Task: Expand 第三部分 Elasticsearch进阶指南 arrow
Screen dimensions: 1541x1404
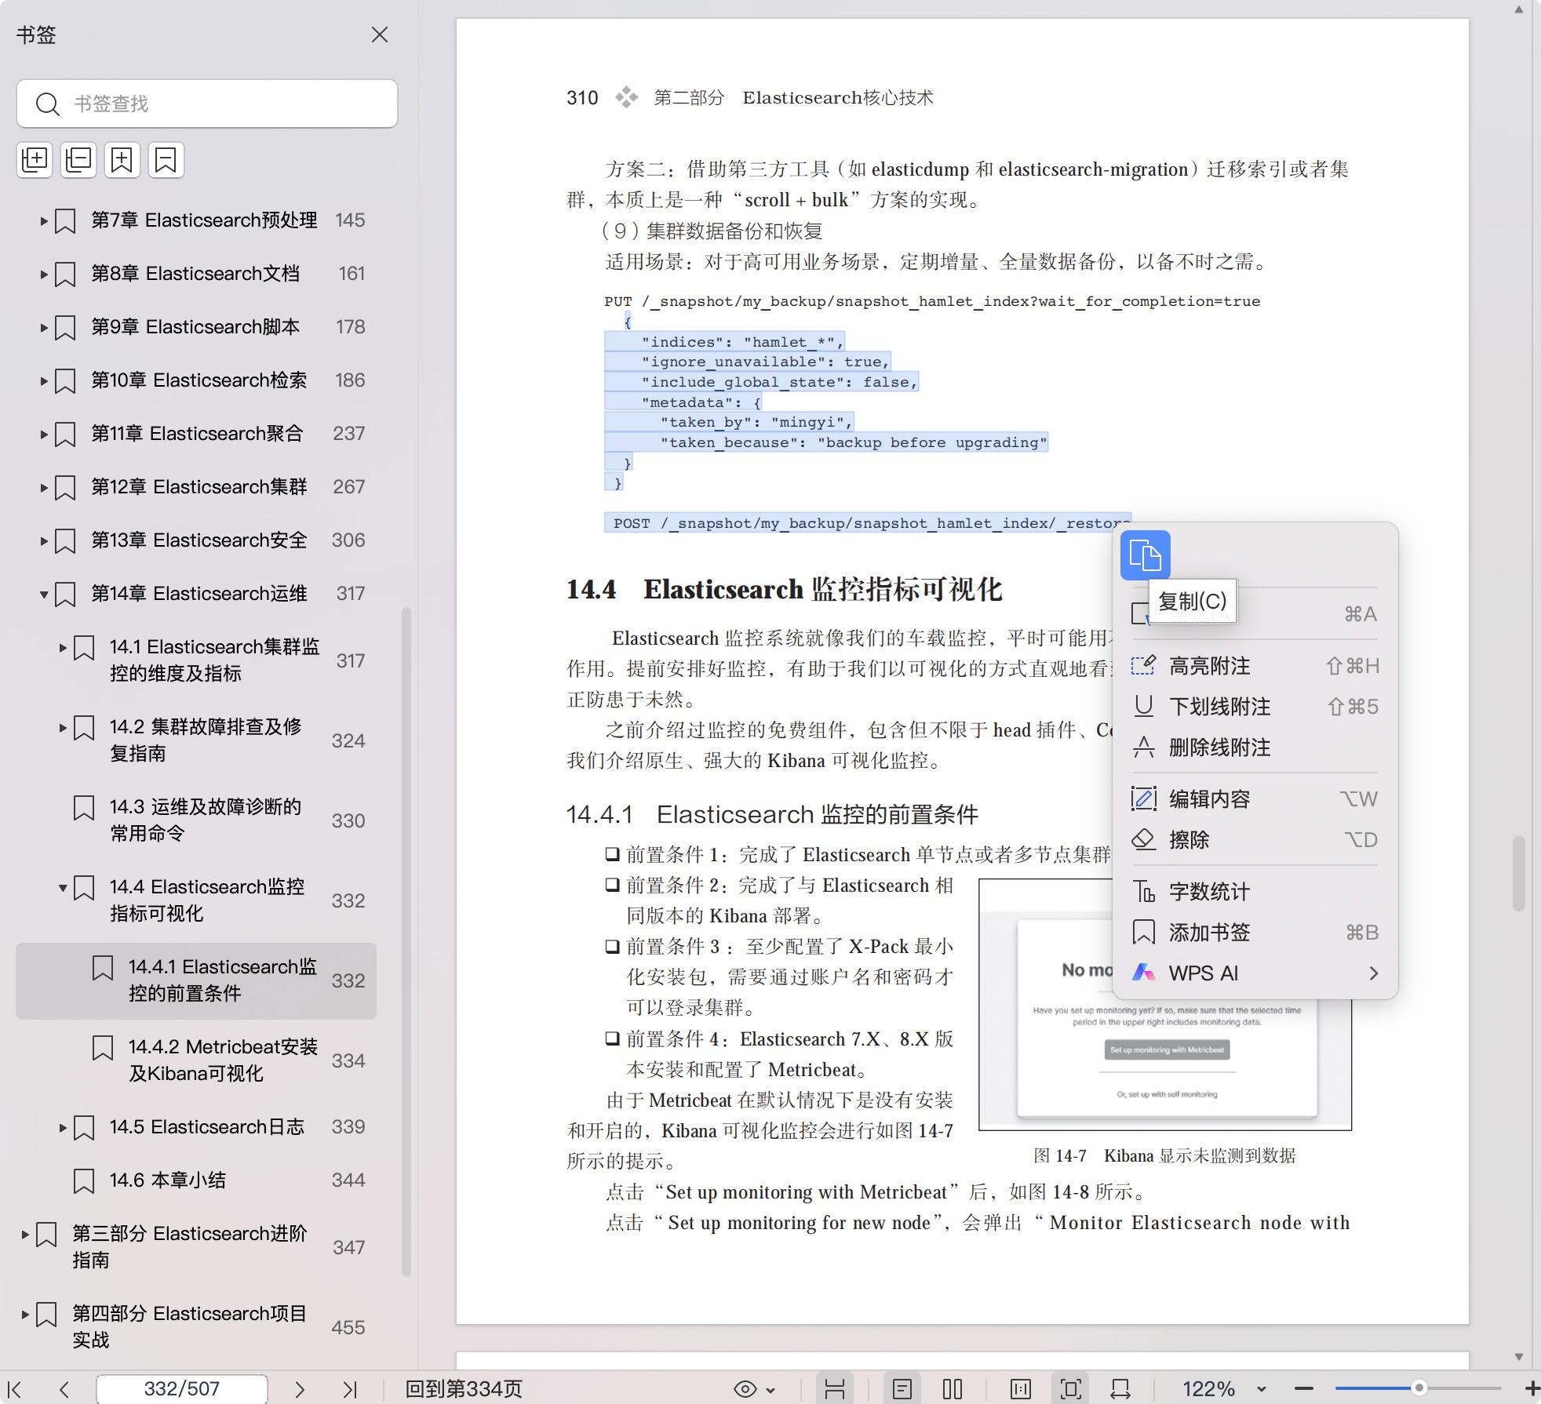Action: [25, 1235]
